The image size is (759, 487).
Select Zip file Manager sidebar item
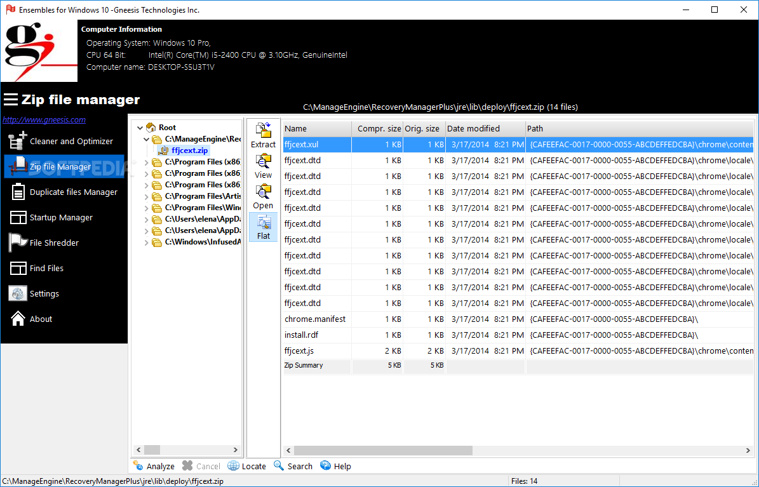[64, 166]
